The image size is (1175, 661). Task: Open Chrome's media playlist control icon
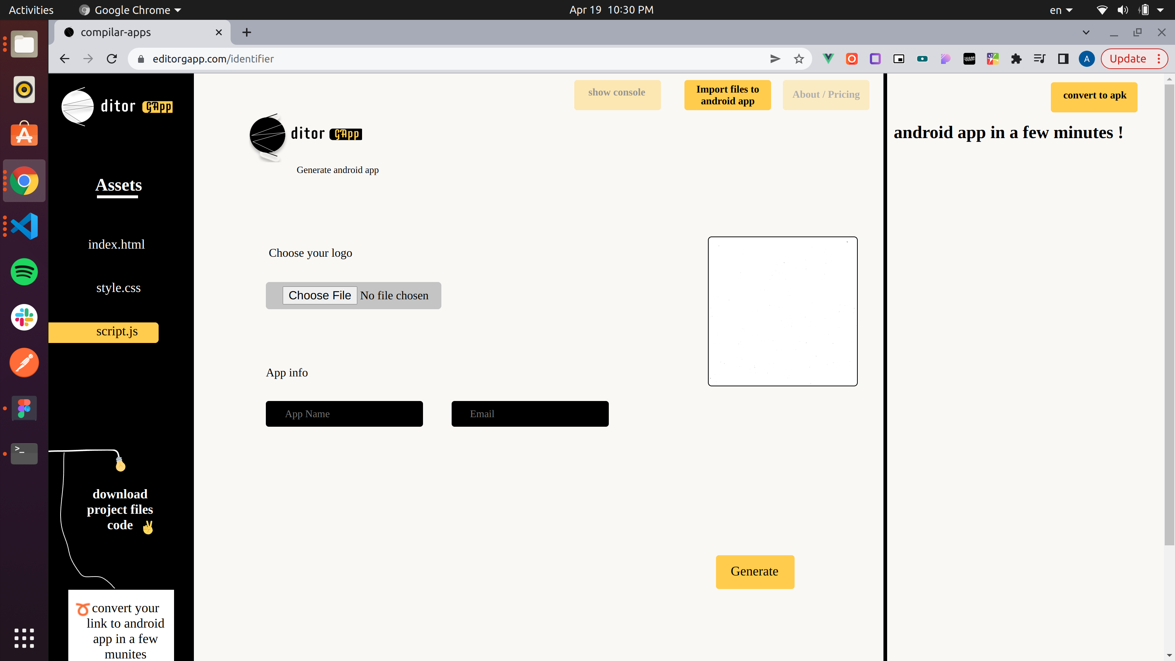point(1040,58)
